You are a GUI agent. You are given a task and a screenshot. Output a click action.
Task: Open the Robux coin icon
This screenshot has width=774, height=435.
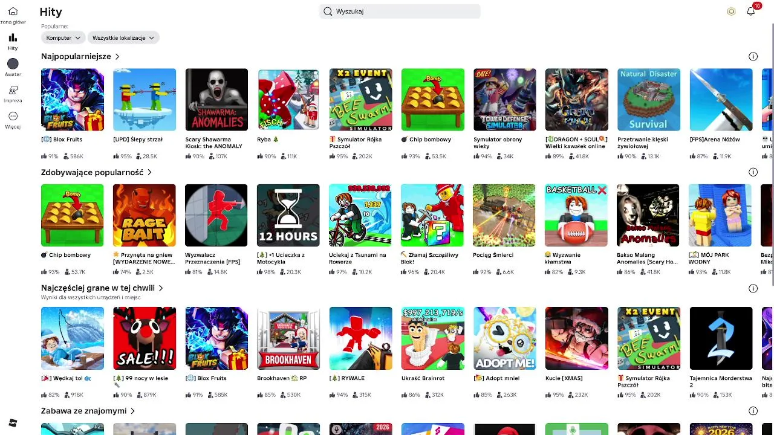pos(731,11)
